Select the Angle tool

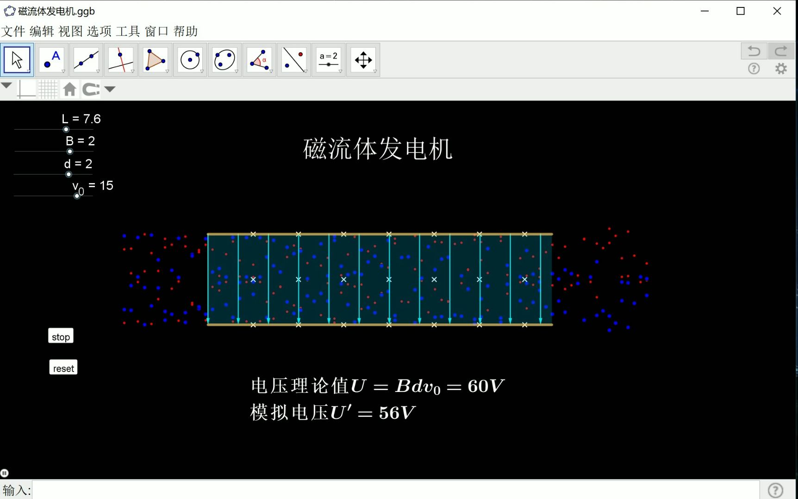[x=259, y=60]
